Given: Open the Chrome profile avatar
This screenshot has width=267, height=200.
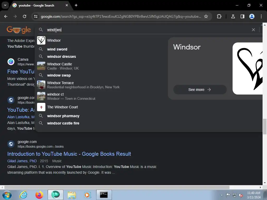Looking at the screenshot, I should [252, 16].
